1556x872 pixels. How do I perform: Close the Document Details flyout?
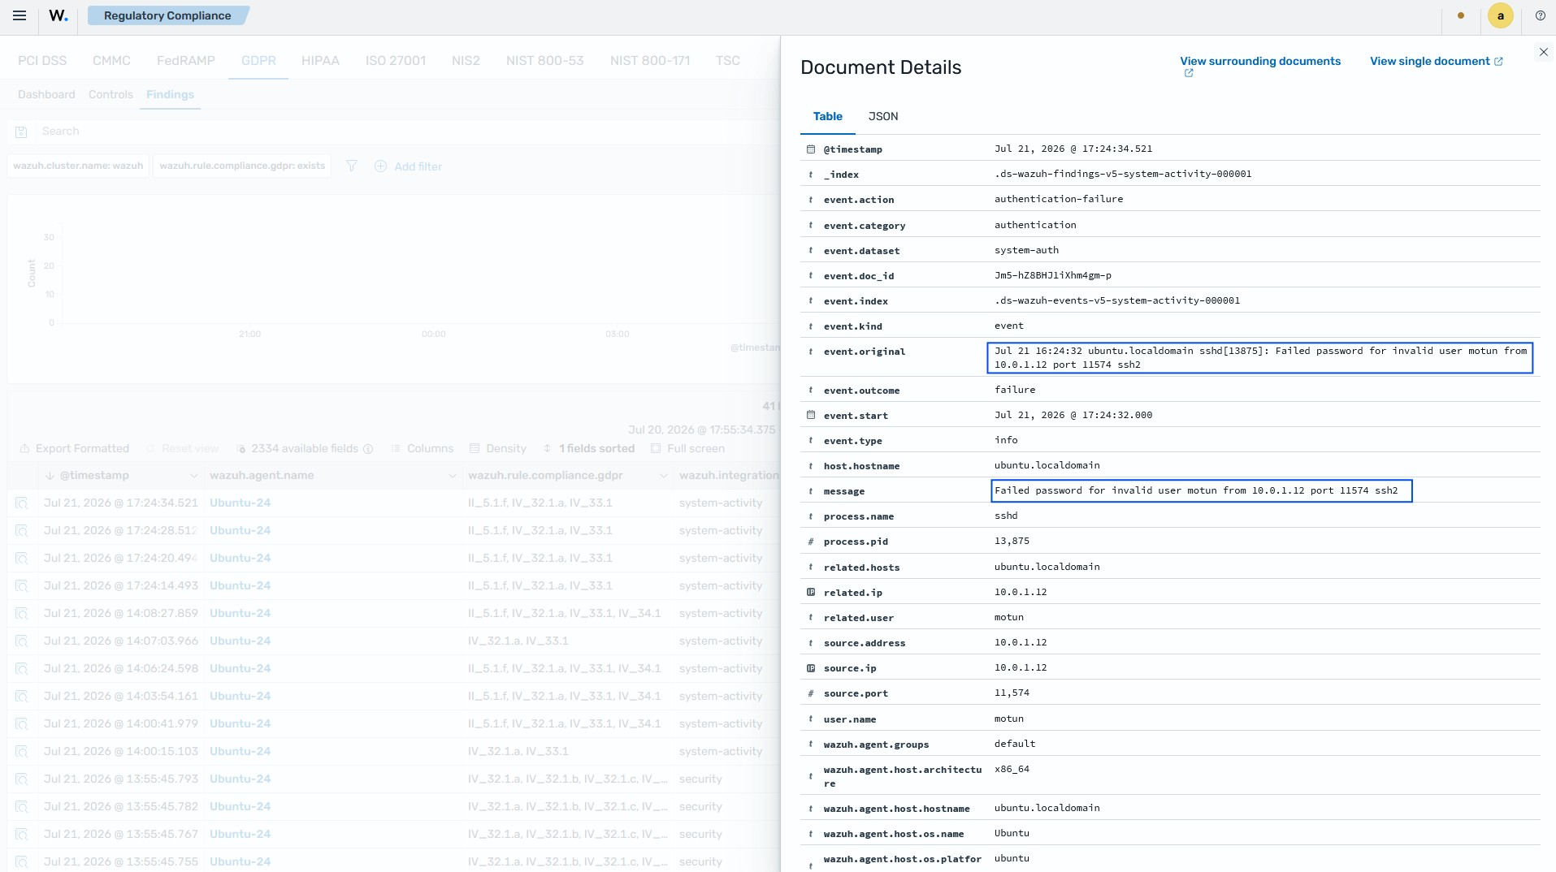(1543, 52)
